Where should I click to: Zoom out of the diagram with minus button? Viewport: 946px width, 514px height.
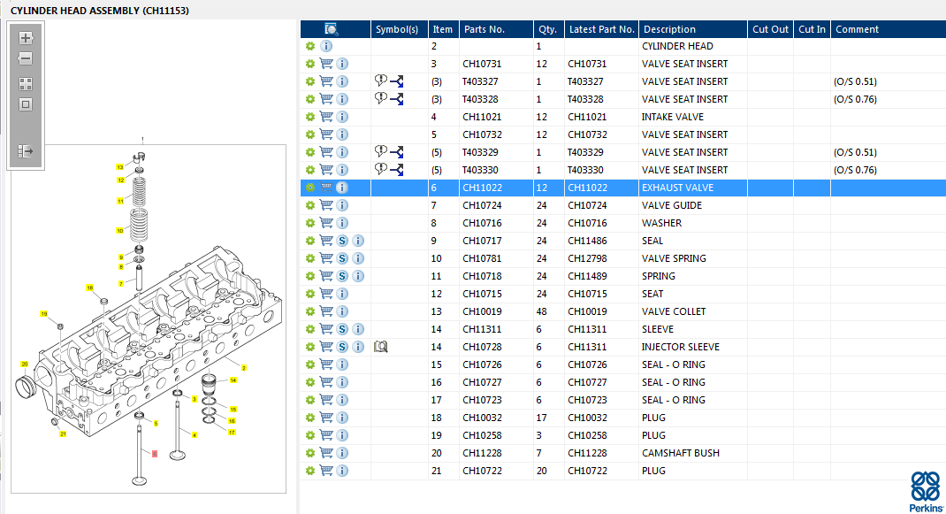[x=26, y=58]
